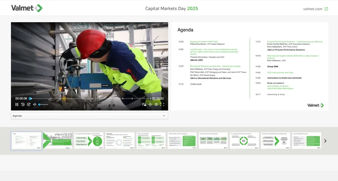Image resolution: width=338 pixels, height=181 pixels.
Task: Click the 'Group Q&A' agenda line
Action: pyautogui.click(x=273, y=66)
